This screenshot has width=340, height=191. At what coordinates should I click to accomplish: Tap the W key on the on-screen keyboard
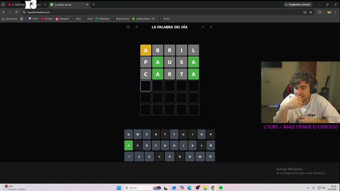coord(138,134)
